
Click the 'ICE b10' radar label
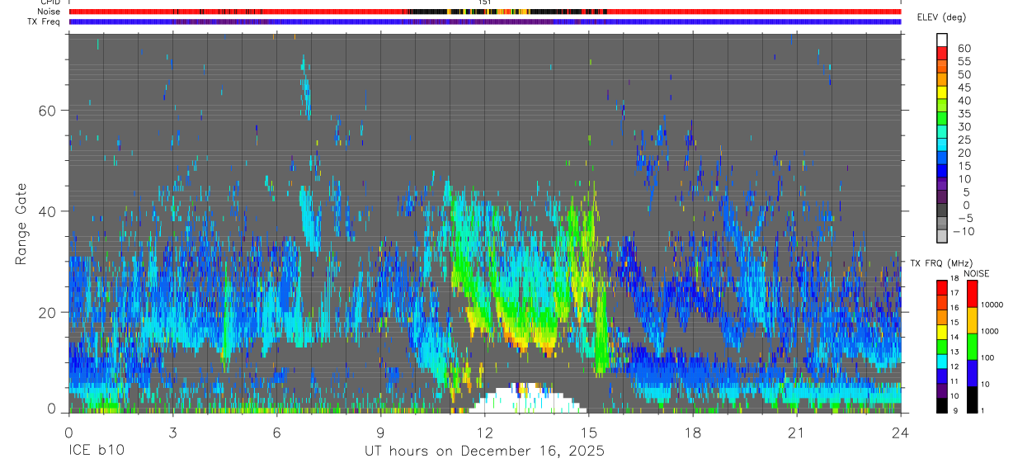pyautogui.click(x=95, y=451)
